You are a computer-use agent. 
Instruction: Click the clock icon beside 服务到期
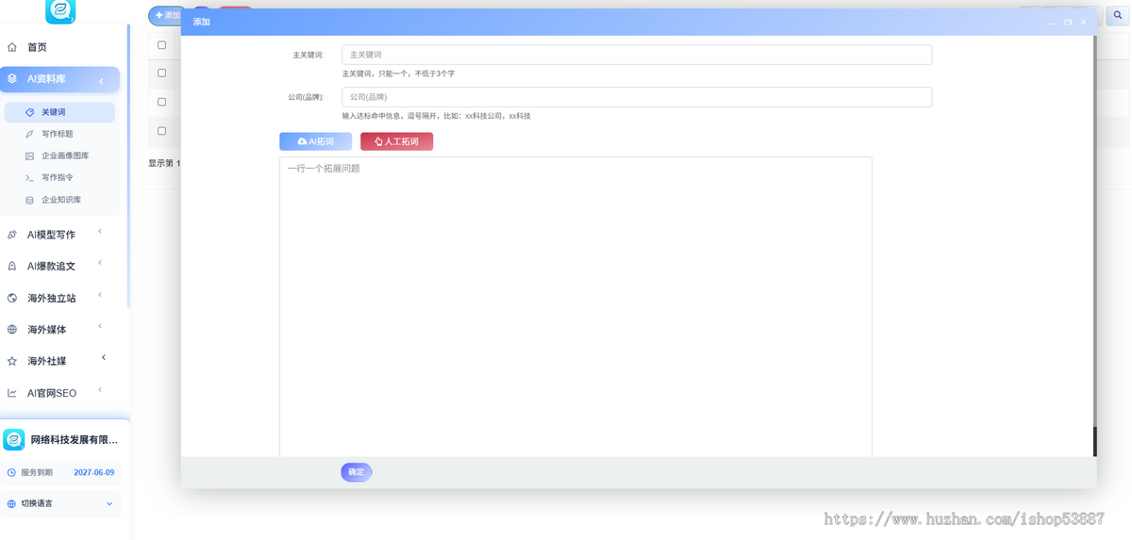point(11,472)
